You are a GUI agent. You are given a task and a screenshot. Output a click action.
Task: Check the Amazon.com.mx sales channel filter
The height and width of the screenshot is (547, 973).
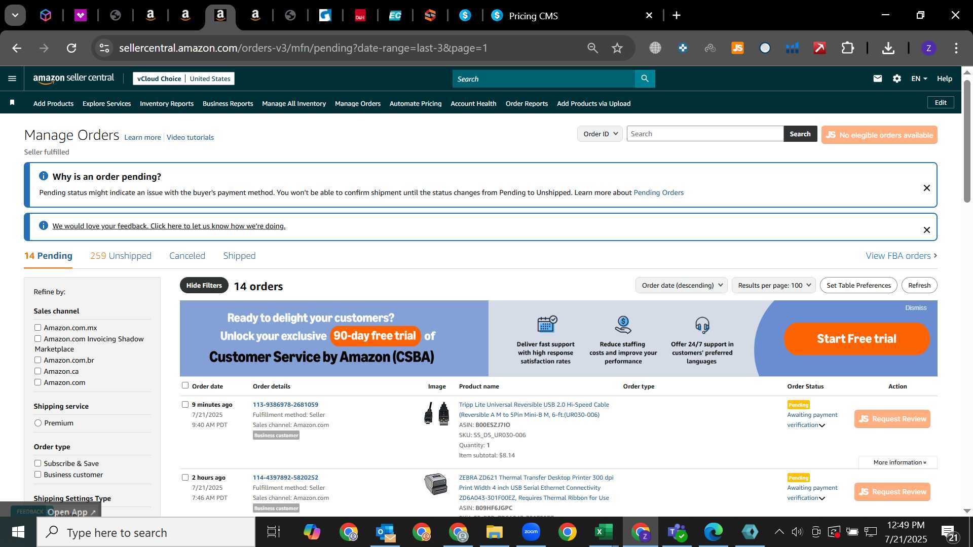tap(38, 328)
